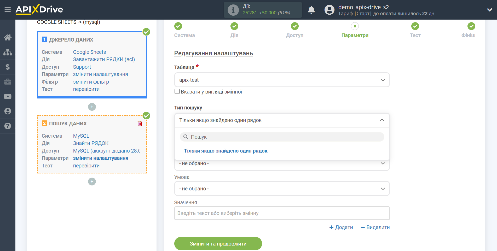
Task: Open the briefcase icon in sidebar
Action: (x=8, y=82)
